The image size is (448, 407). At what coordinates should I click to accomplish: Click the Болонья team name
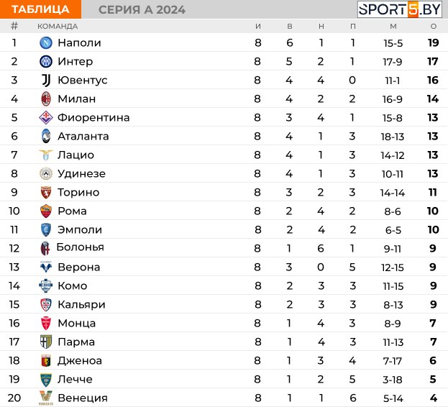click(x=81, y=247)
